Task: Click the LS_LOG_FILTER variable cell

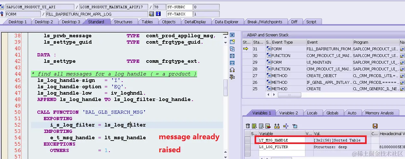Action: point(282,147)
